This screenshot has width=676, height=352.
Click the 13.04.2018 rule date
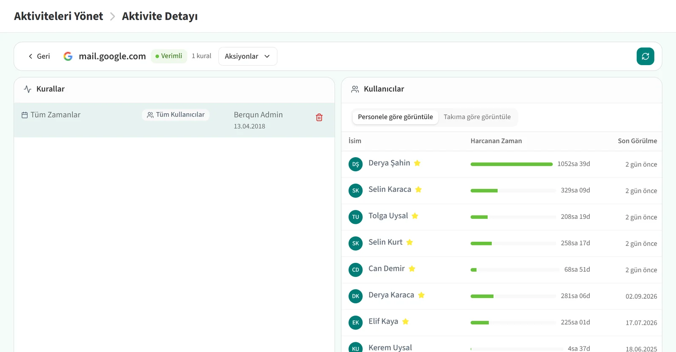pos(249,126)
